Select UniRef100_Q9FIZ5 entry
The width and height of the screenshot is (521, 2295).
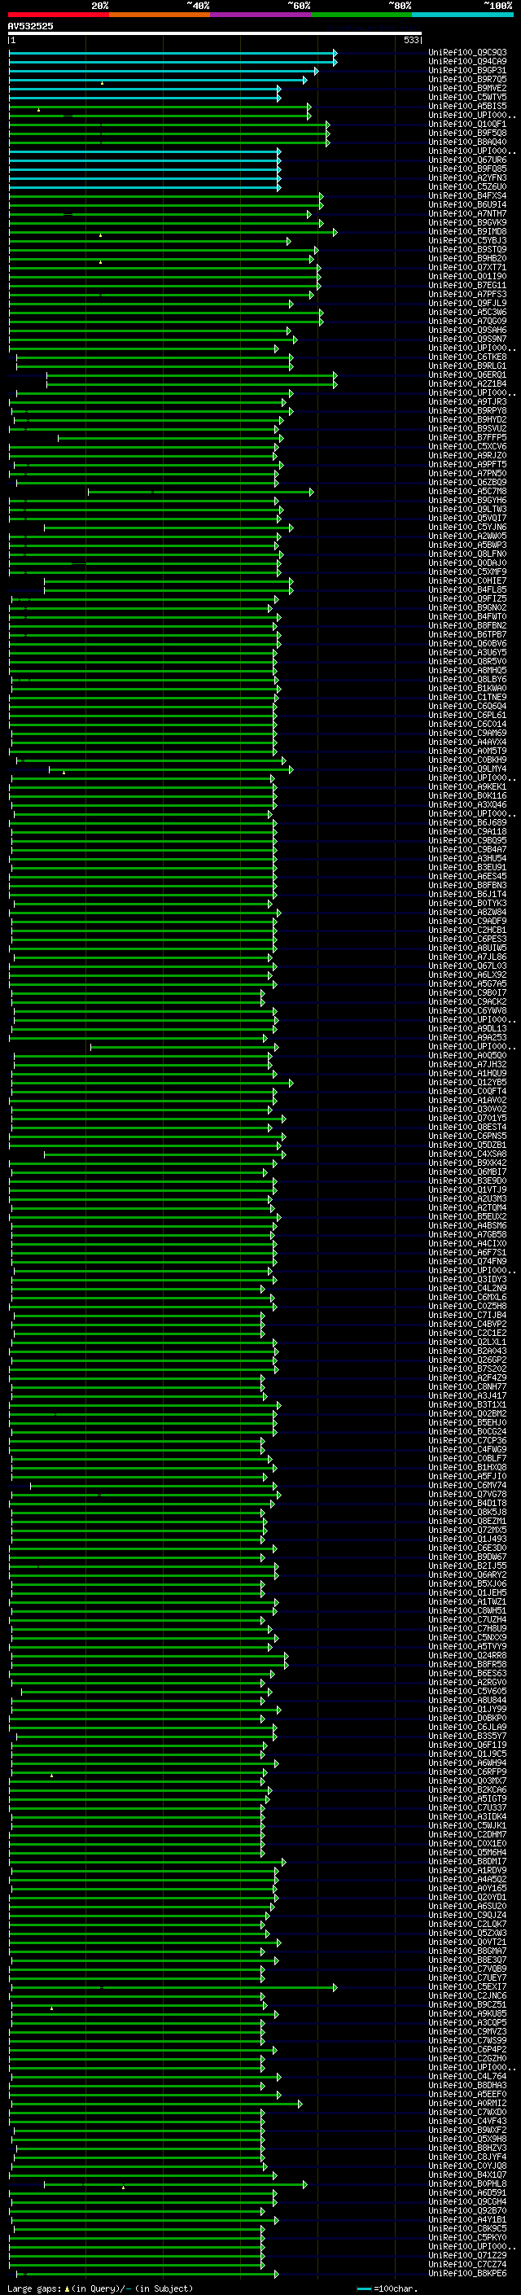tap(467, 598)
